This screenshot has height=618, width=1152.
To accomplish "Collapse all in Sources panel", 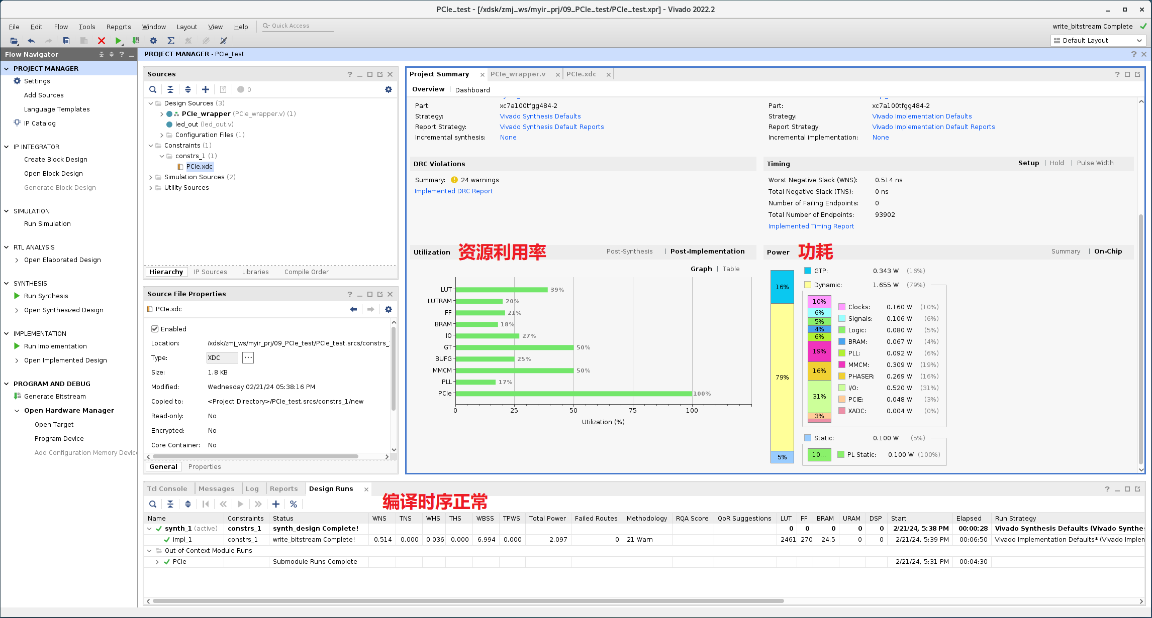I will point(170,89).
